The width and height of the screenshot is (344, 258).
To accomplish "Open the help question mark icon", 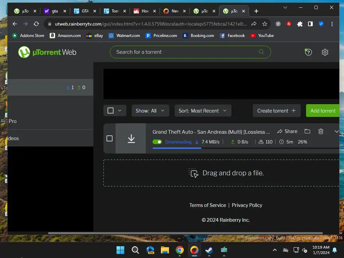I will (308, 52).
